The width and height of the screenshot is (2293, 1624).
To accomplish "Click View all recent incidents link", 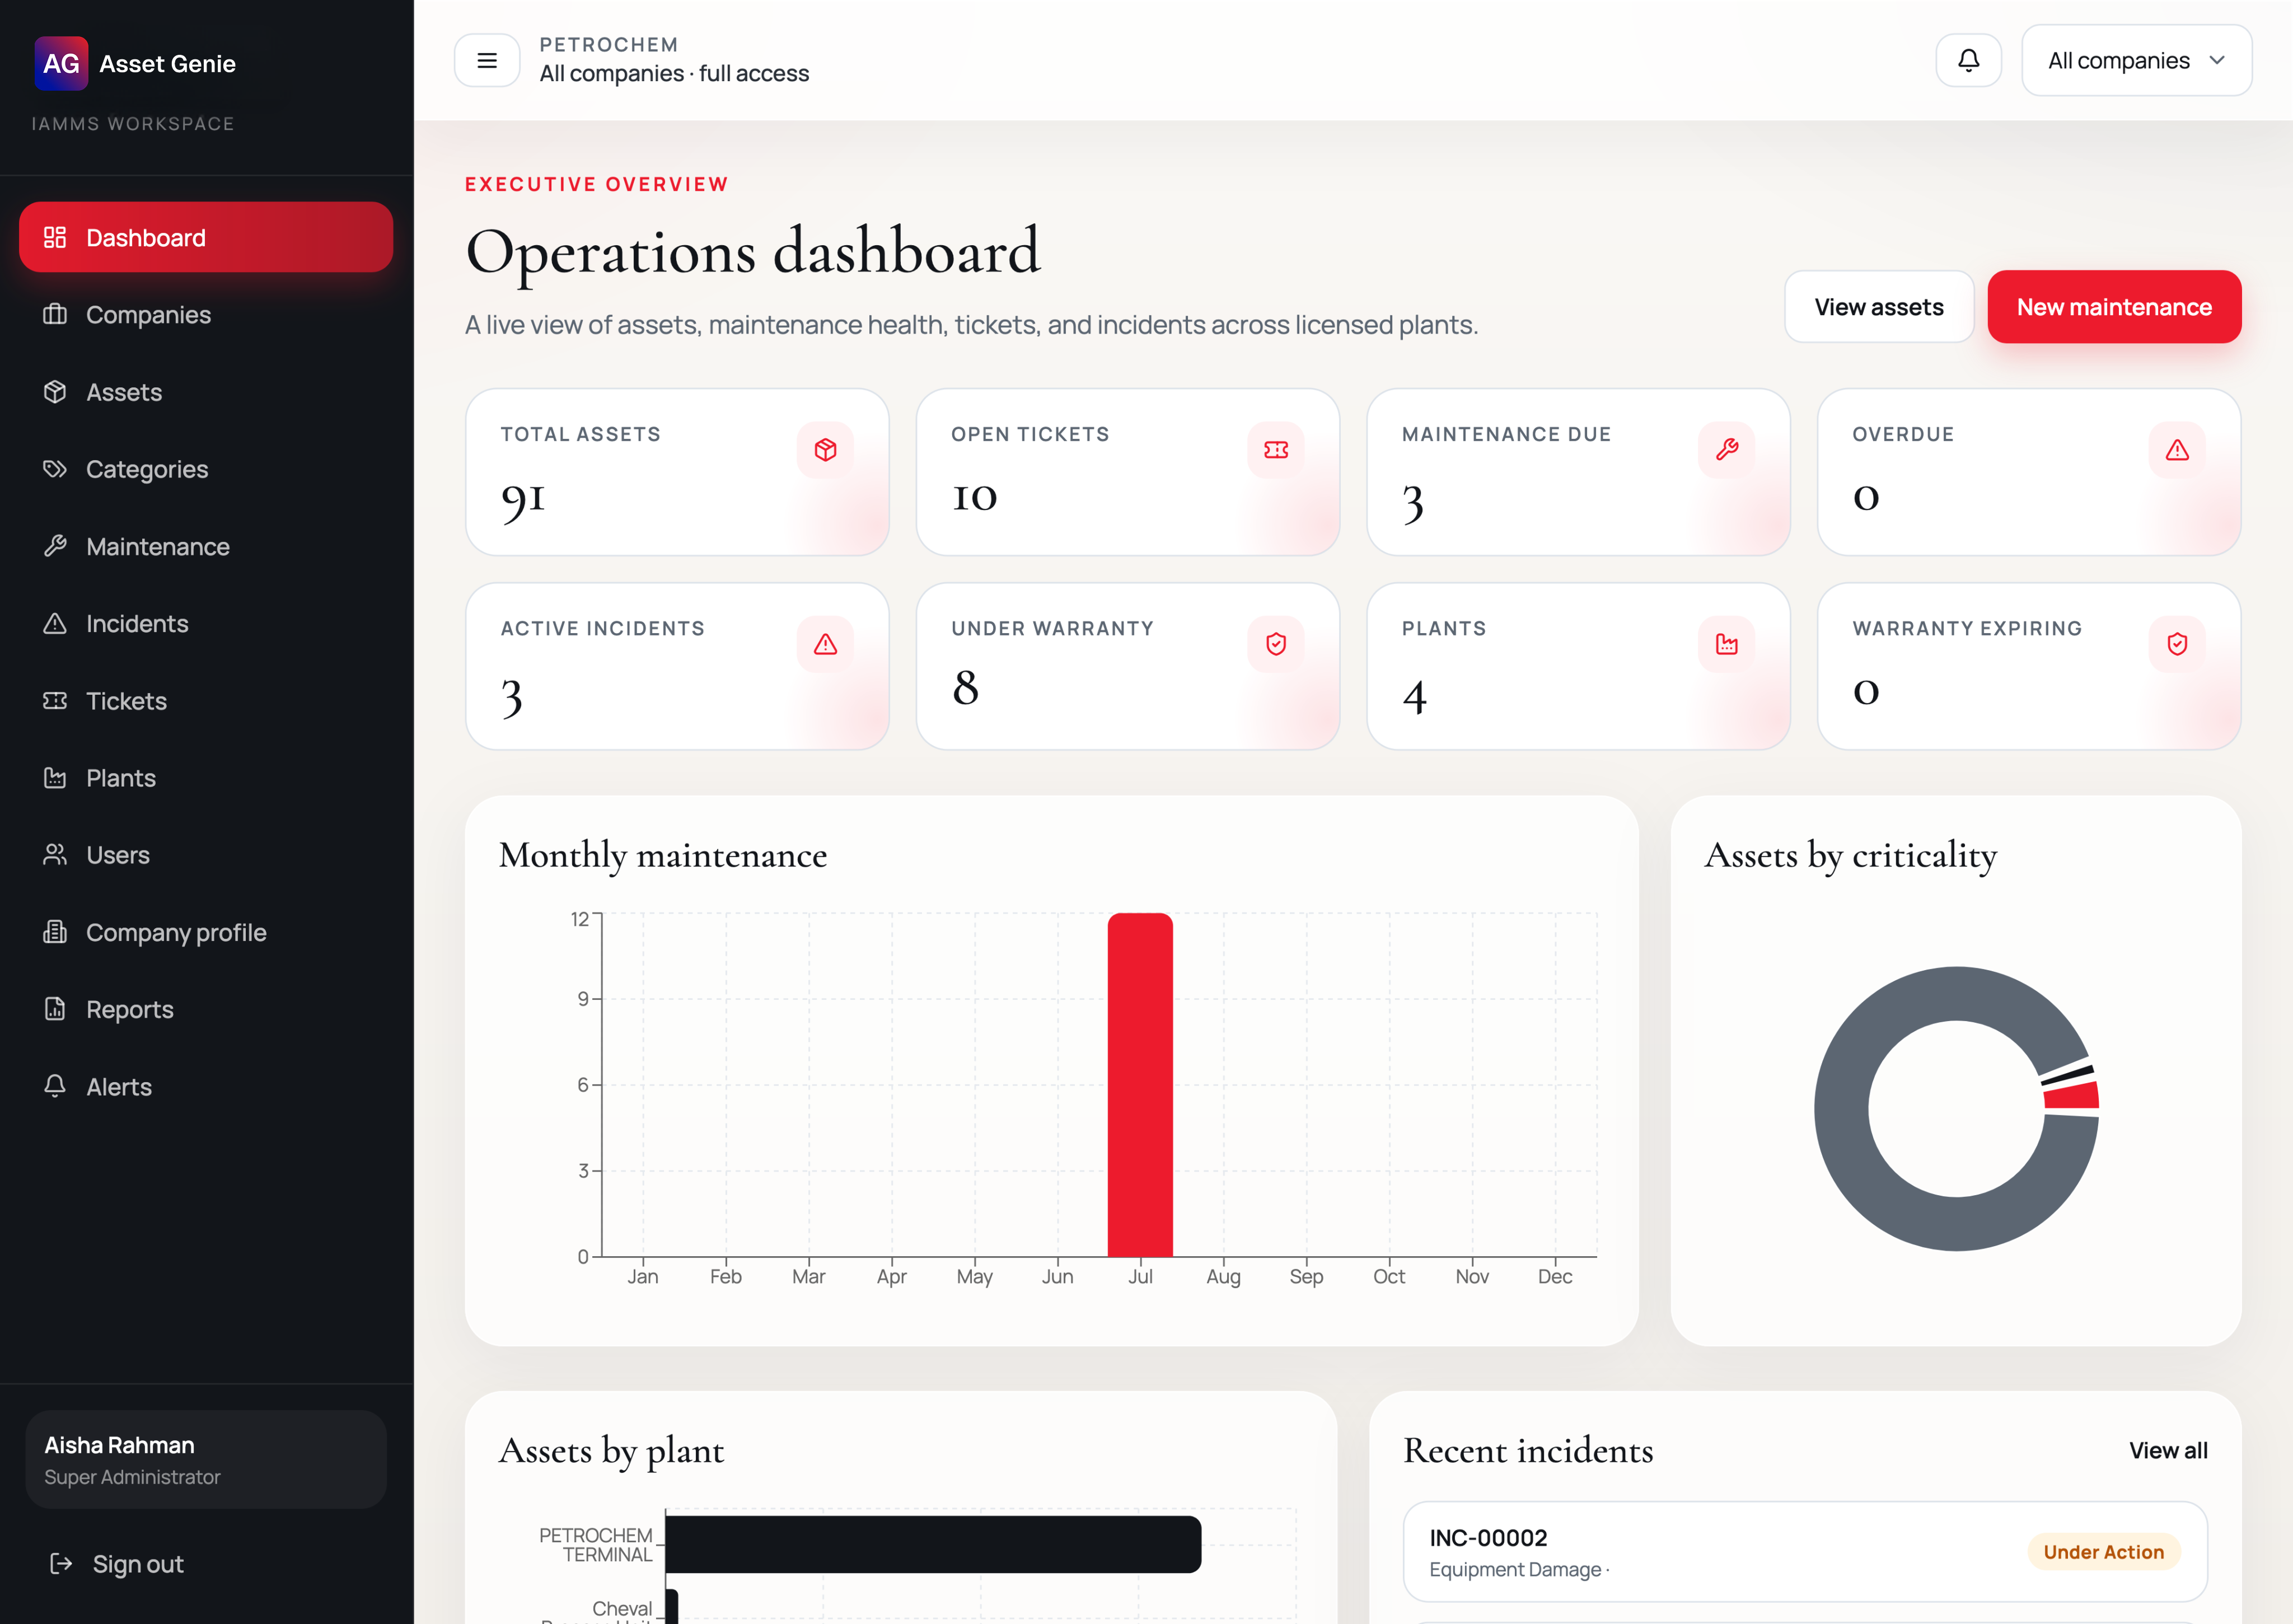I will point(2168,1450).
